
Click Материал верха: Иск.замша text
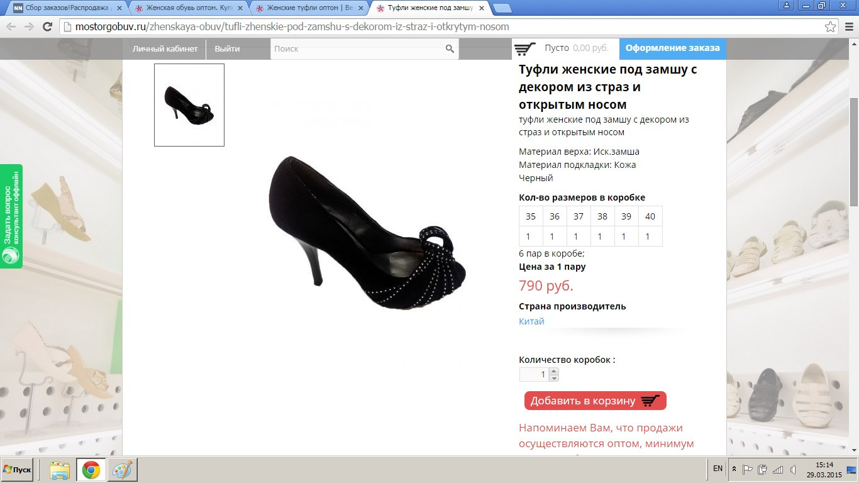[579, 152]
